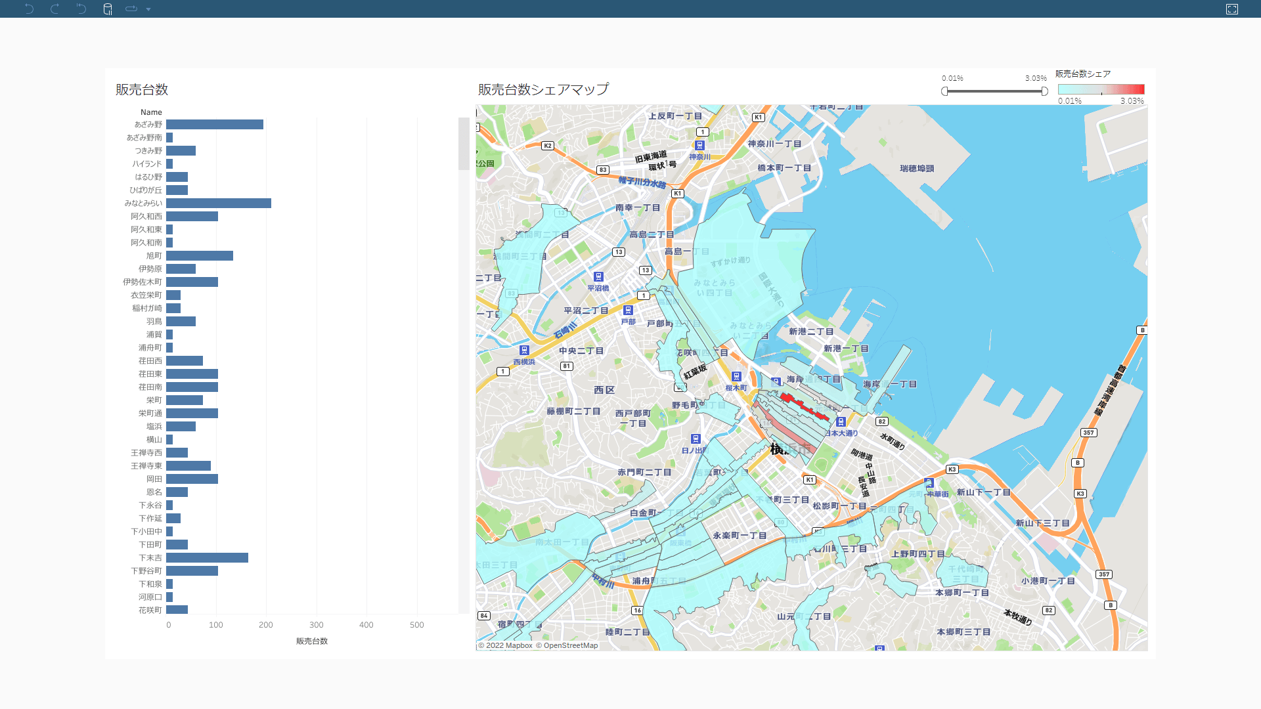Click the 平沼橋 station icon on map
Screen dimensions: 1261x709
pyautogui.click(x=598, y=277)
